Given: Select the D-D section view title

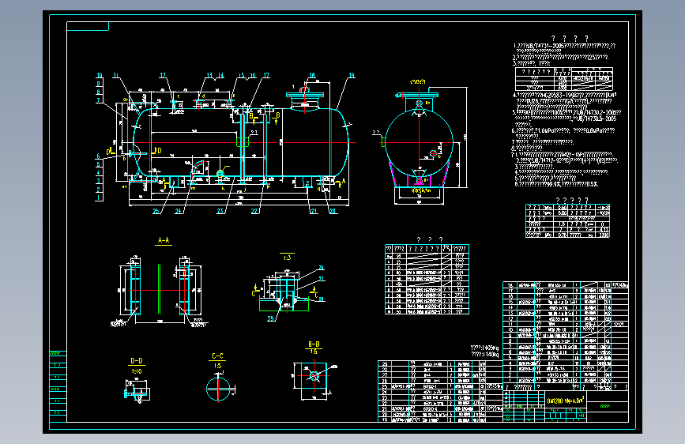Looking at the screenshot, I should click(x=137, y=361).
